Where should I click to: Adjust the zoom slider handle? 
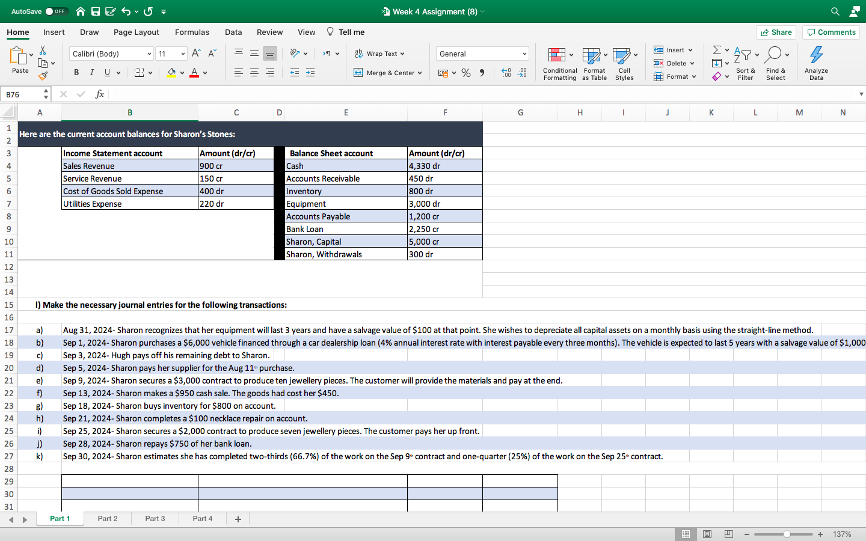[787, 534]
